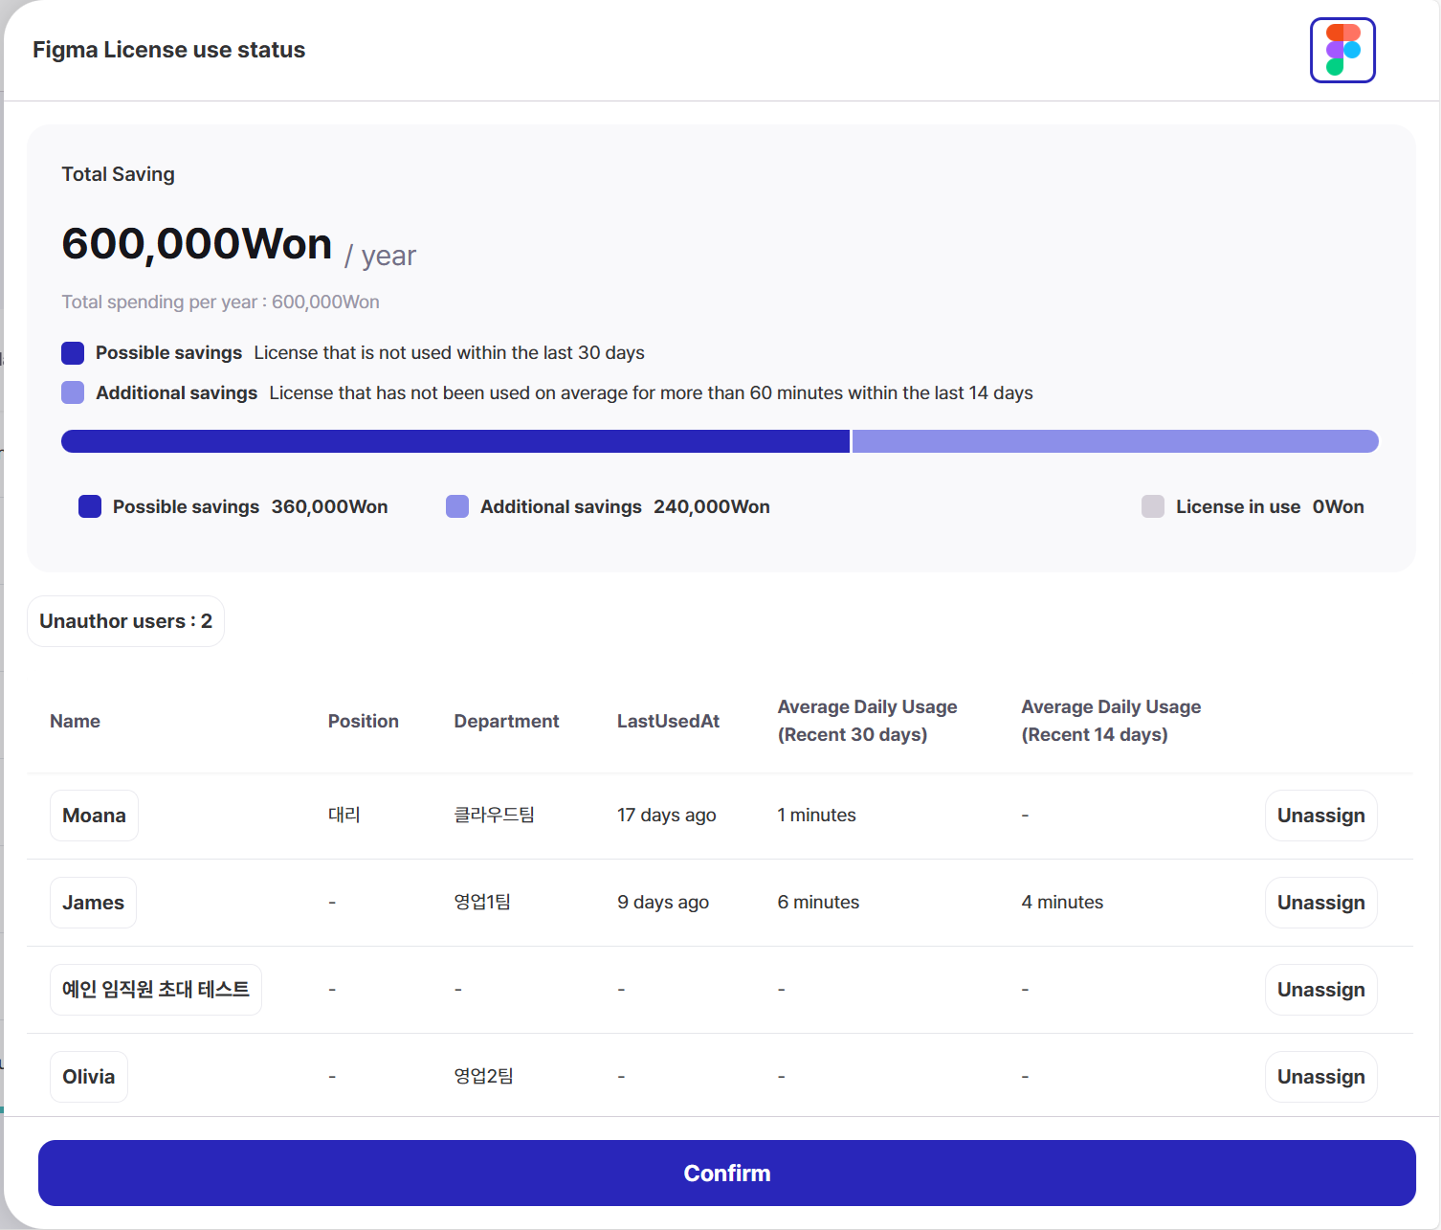Image resolution: width=1441 pixels, height=1230 pixels.
Task: Click the light purple Additional savings bar segment
Action: tap(1116, 441)
